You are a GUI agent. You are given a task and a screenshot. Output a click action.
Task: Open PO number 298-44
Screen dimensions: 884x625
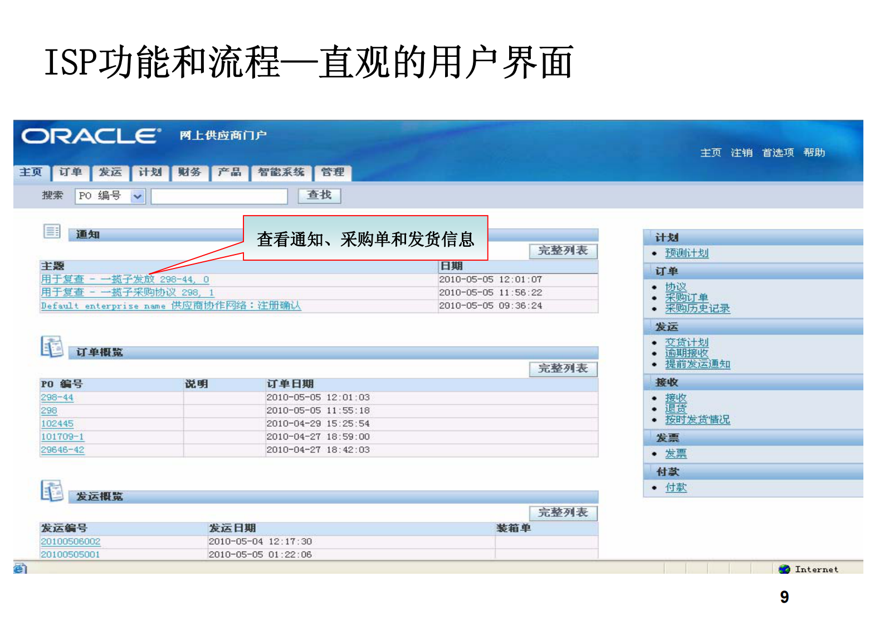[x=57, y=397]
